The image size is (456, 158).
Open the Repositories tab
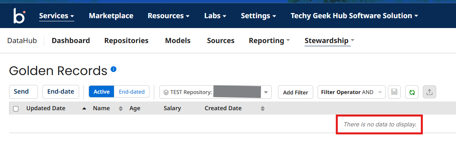pyautogui.click(x=126, y=41)
